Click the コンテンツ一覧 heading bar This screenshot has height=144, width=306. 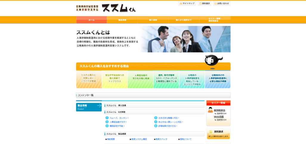[x=153, y=95]
